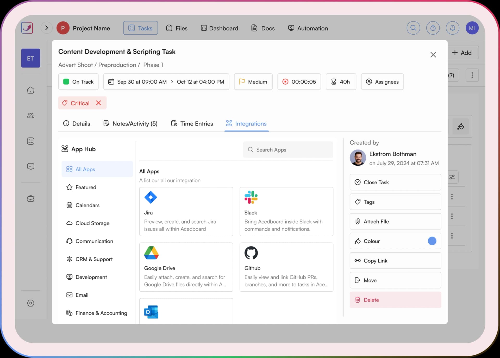Open the Google Drive integration card
The image size is (500, 358).
pyautogui.click(x=186, y=267)
